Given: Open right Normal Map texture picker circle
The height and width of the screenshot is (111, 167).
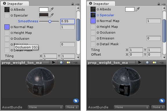Looking at the screenshot, I should pyautogui.click(x=98, y=21).
